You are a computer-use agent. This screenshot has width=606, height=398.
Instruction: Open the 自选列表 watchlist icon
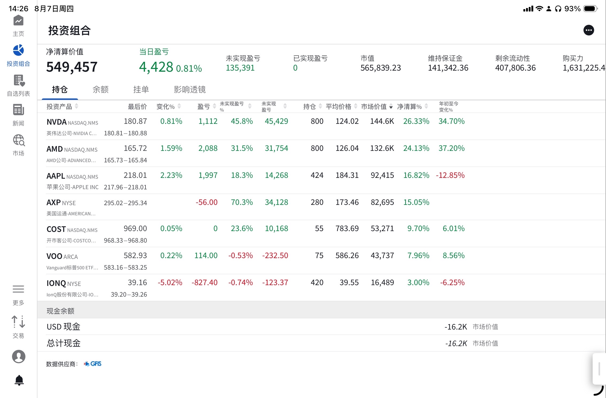click(x=19, y=81)
